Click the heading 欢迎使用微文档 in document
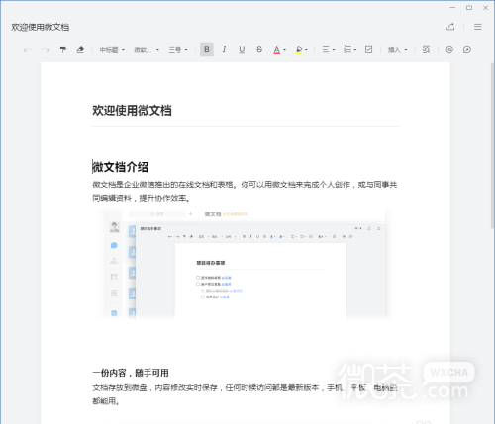Image resolution: width=495 pixels, height=424 pixels. tap(132, 110)
